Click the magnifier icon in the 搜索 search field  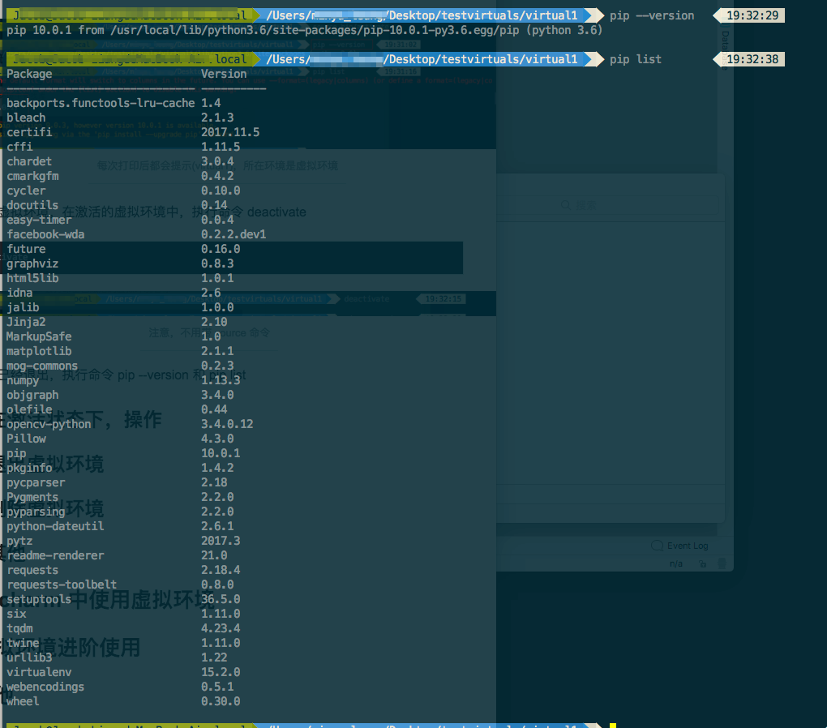(565, 204)
